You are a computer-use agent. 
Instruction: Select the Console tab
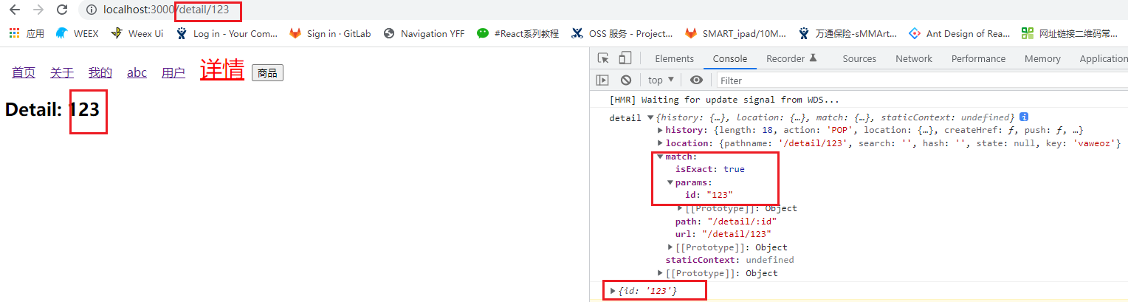(730, 58)
